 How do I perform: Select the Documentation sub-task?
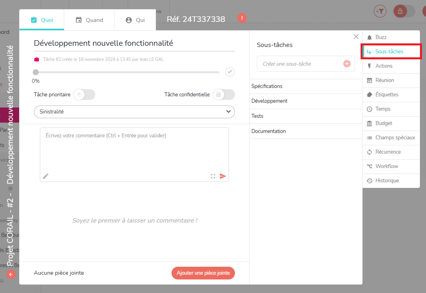(306, 131)
